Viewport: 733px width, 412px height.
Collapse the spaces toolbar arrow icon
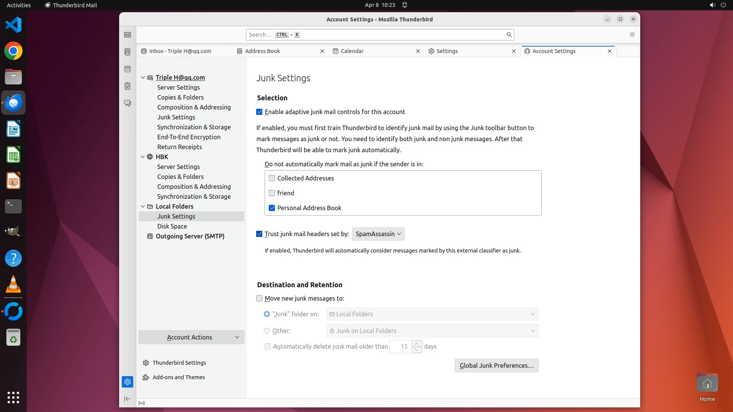[x=128, y=399]
